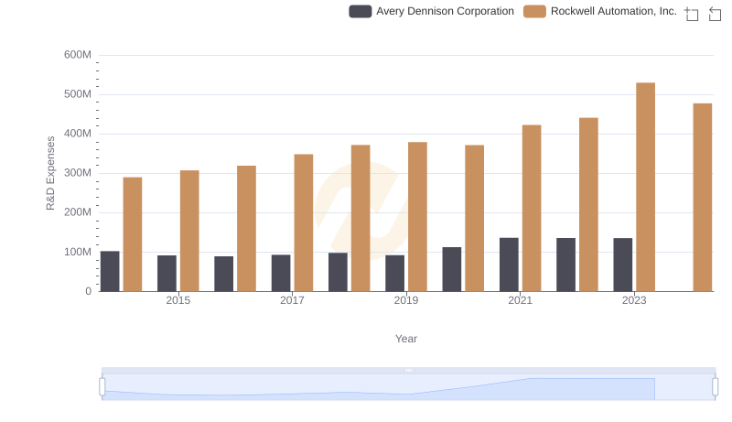Click the data zoom preview area chart
Image resolution: width=732 pixels, height=422 pixels.
[408, 387]
